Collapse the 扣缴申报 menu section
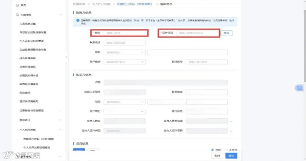306x161 pixels. point(61,15)
